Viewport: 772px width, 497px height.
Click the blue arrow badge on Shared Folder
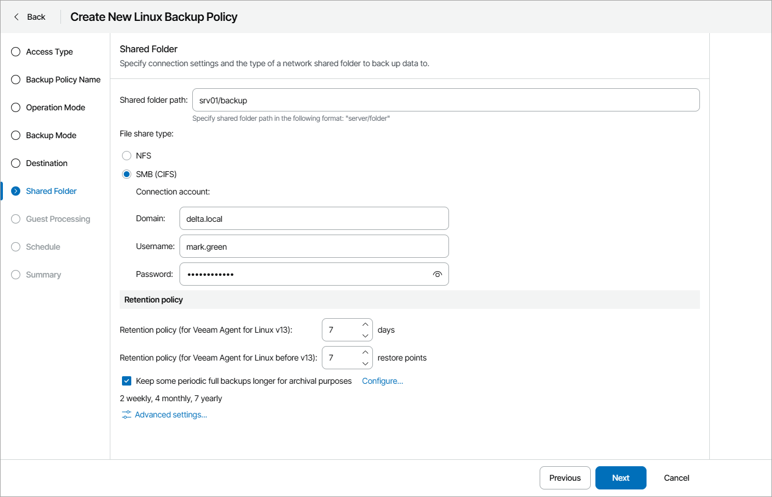click(x=15, y=190)
